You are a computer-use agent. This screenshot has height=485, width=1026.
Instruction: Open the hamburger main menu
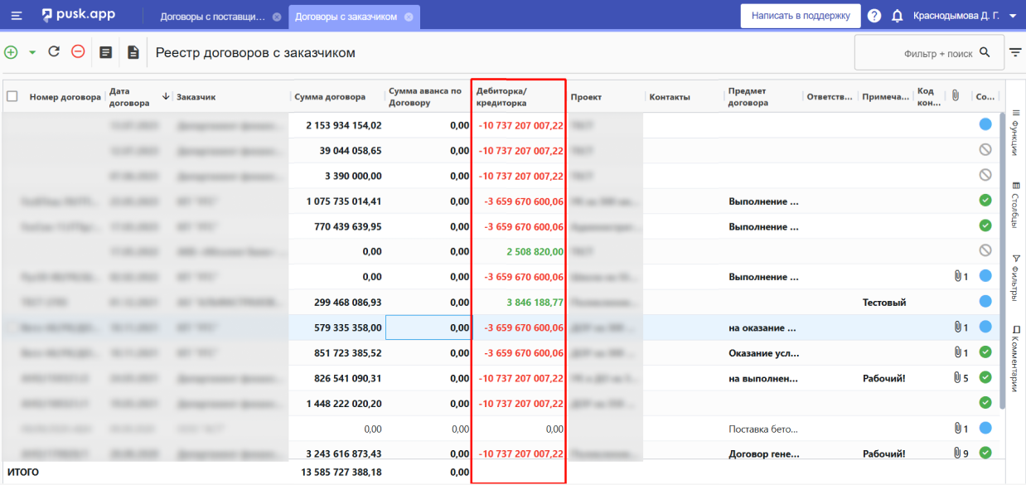[17, 16]
